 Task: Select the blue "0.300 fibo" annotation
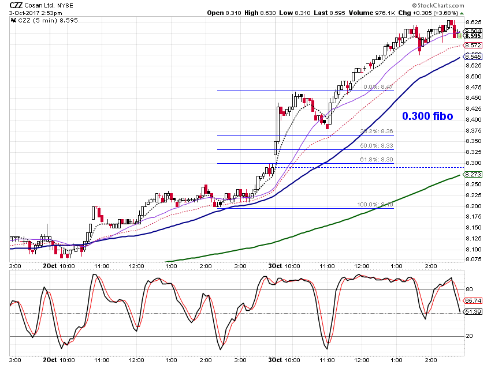click(x=427, y=116)
